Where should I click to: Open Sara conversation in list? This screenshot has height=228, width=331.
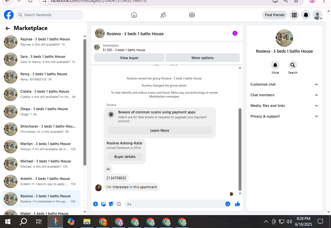pos(41,59)
